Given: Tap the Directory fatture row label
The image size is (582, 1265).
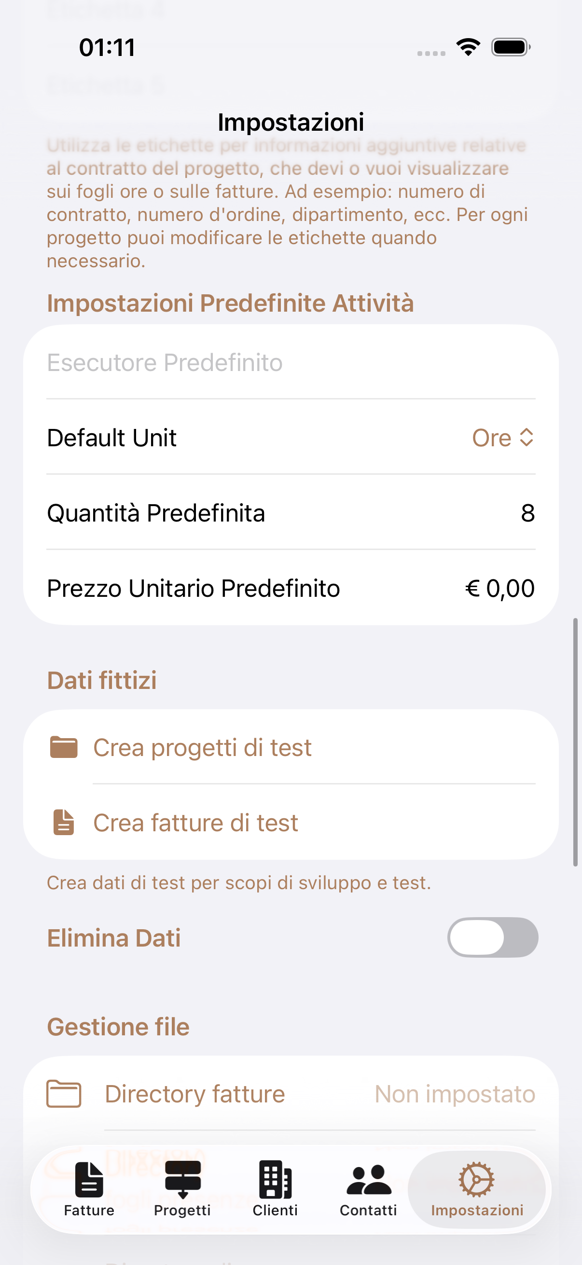Looking at the screenshot, I should point(195,1094).
